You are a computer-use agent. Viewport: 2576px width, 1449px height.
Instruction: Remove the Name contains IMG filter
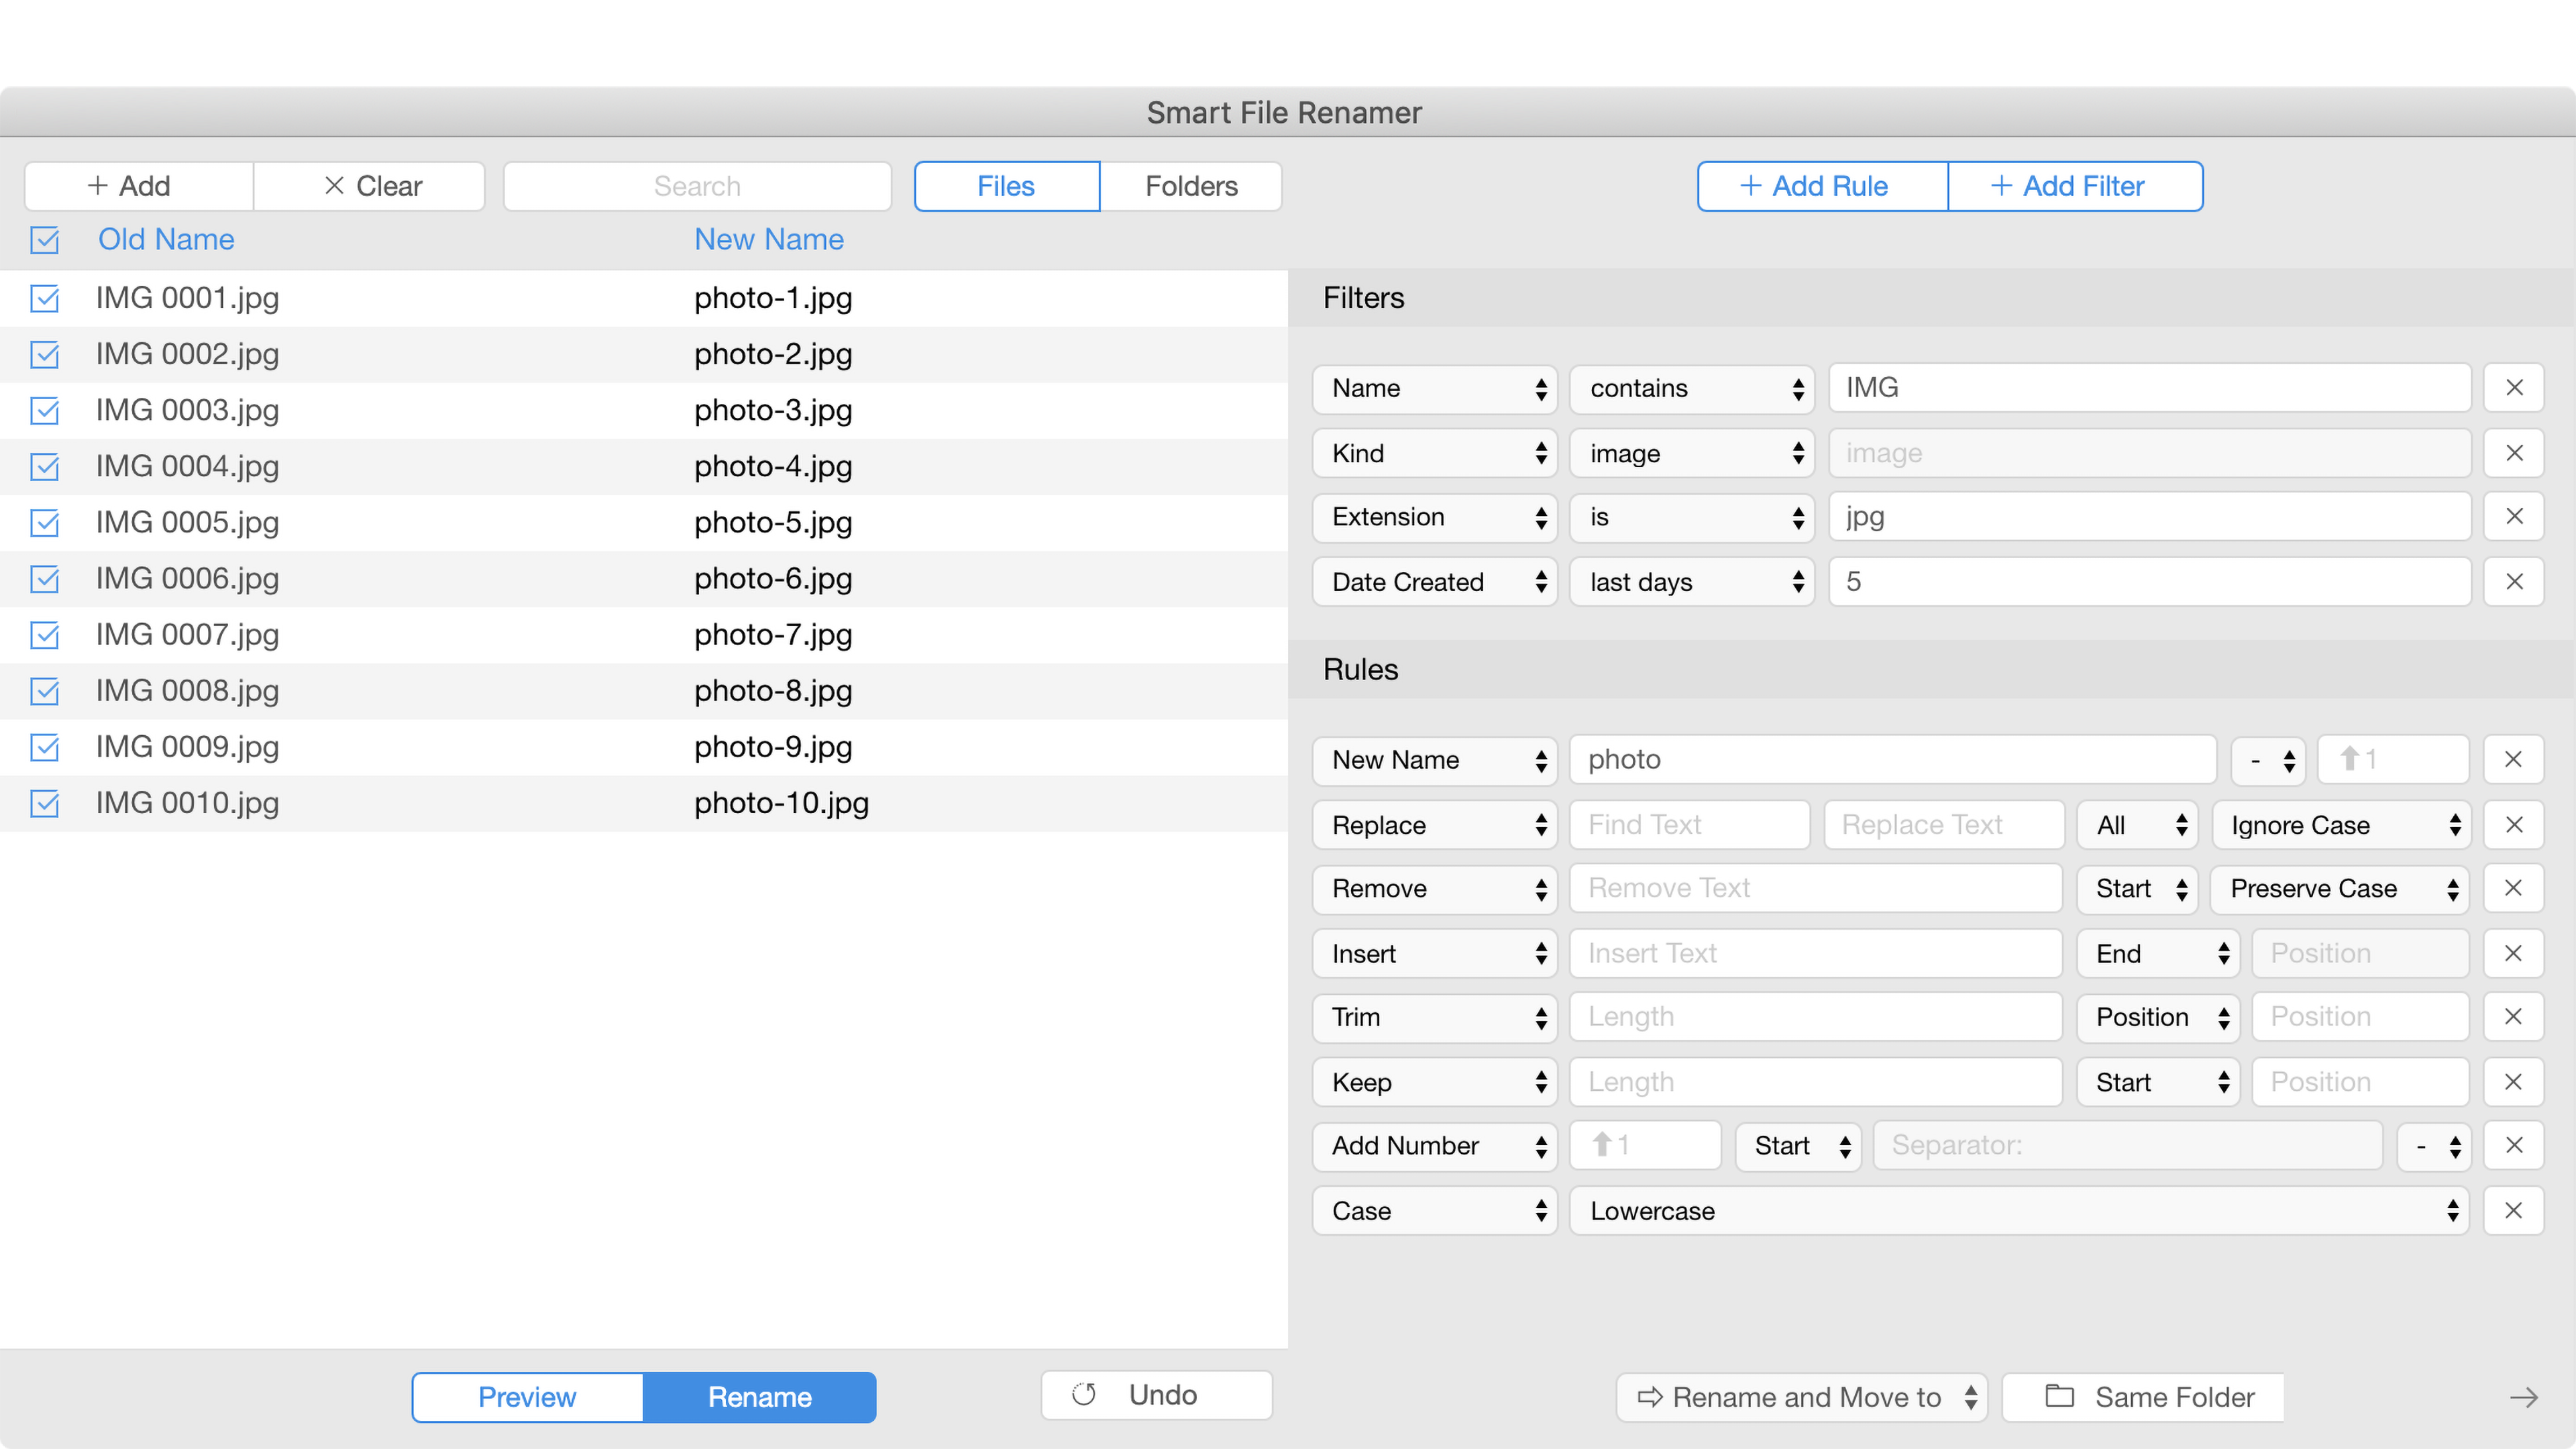coord(2513,388)
